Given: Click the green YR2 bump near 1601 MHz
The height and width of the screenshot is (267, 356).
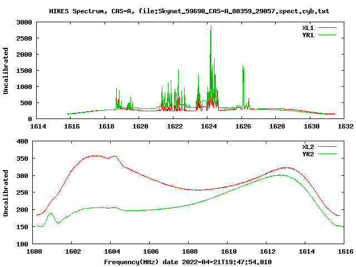Looking at the screenshot, I should [51, 214].
